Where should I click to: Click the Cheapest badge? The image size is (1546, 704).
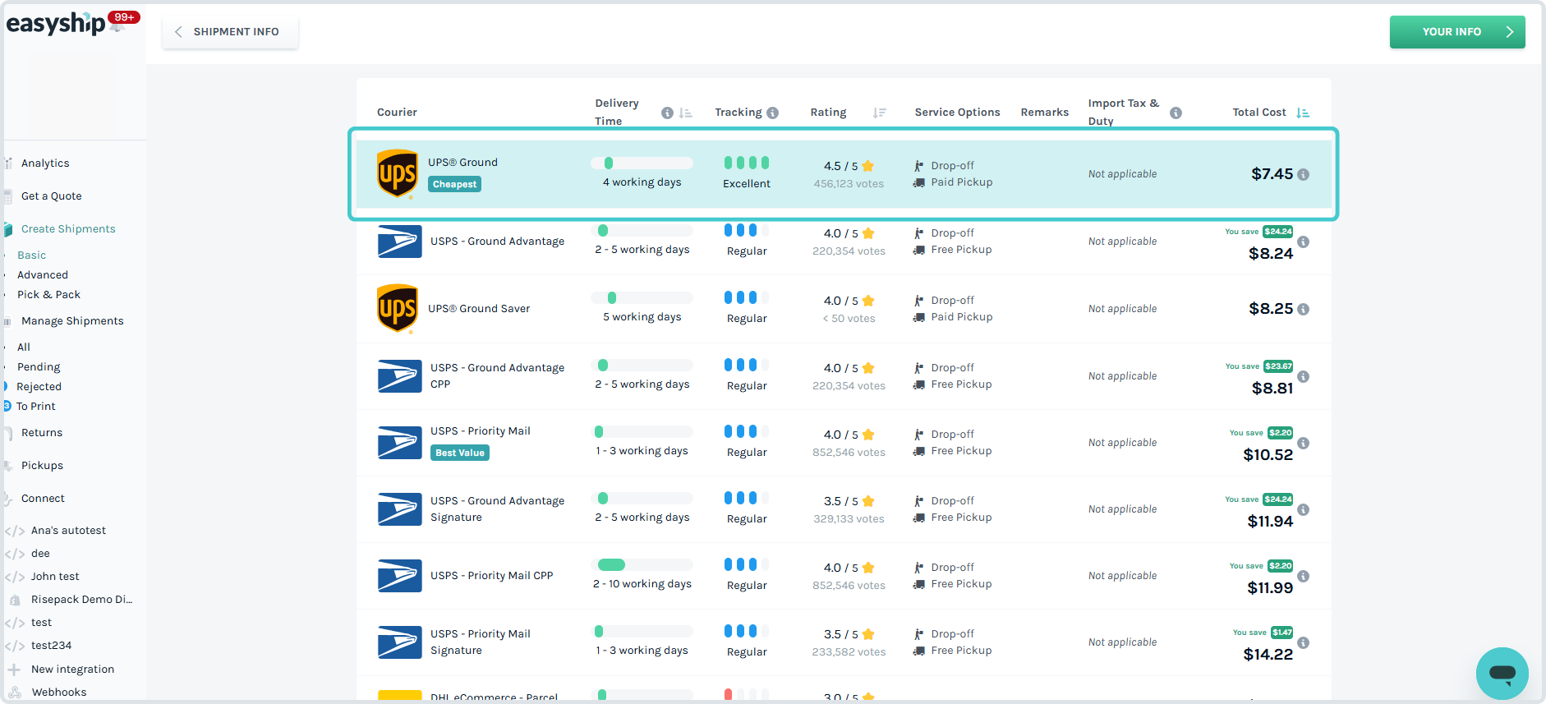pyautogui.click(x=454, y=184)
